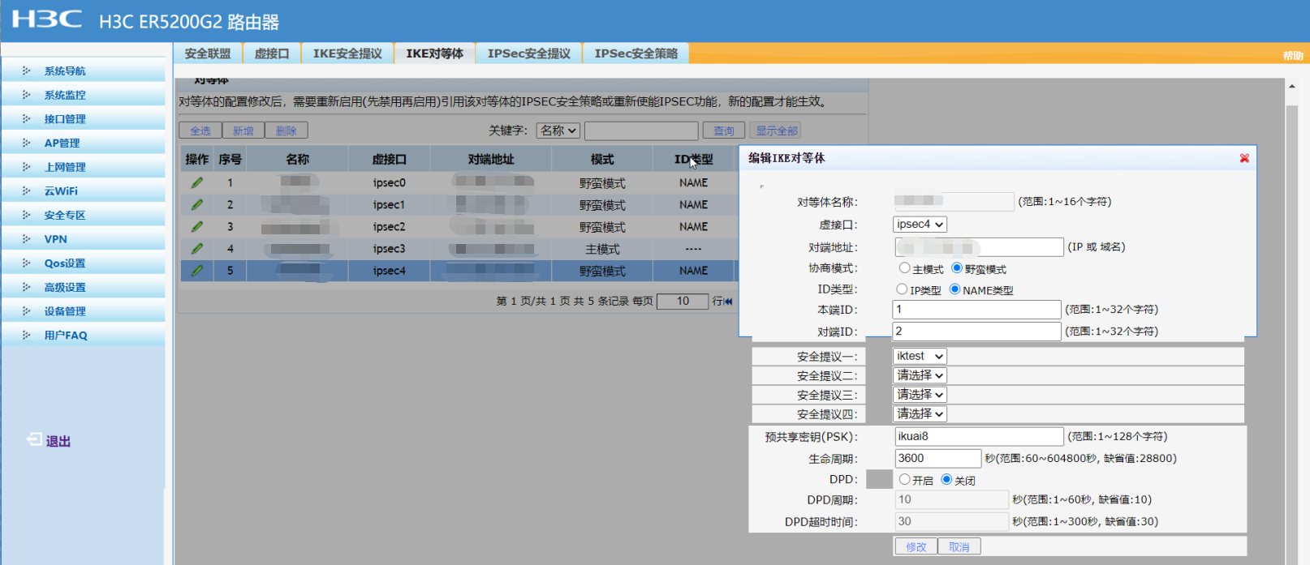The image size is (1310, 565).
Task: Click the scrollbar up arrow
Action: (x=1291, y=86)
